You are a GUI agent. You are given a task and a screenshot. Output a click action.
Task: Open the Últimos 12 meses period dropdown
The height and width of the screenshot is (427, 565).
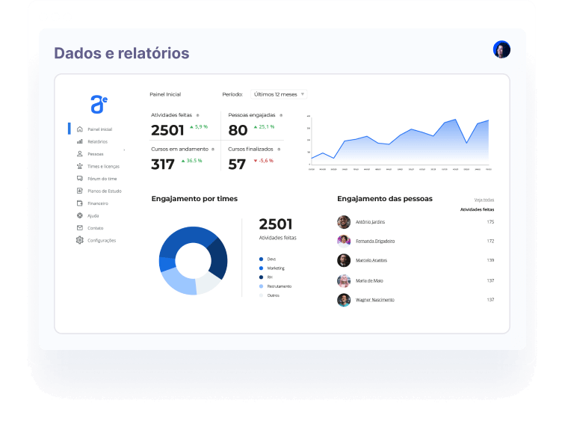point(279,94)
